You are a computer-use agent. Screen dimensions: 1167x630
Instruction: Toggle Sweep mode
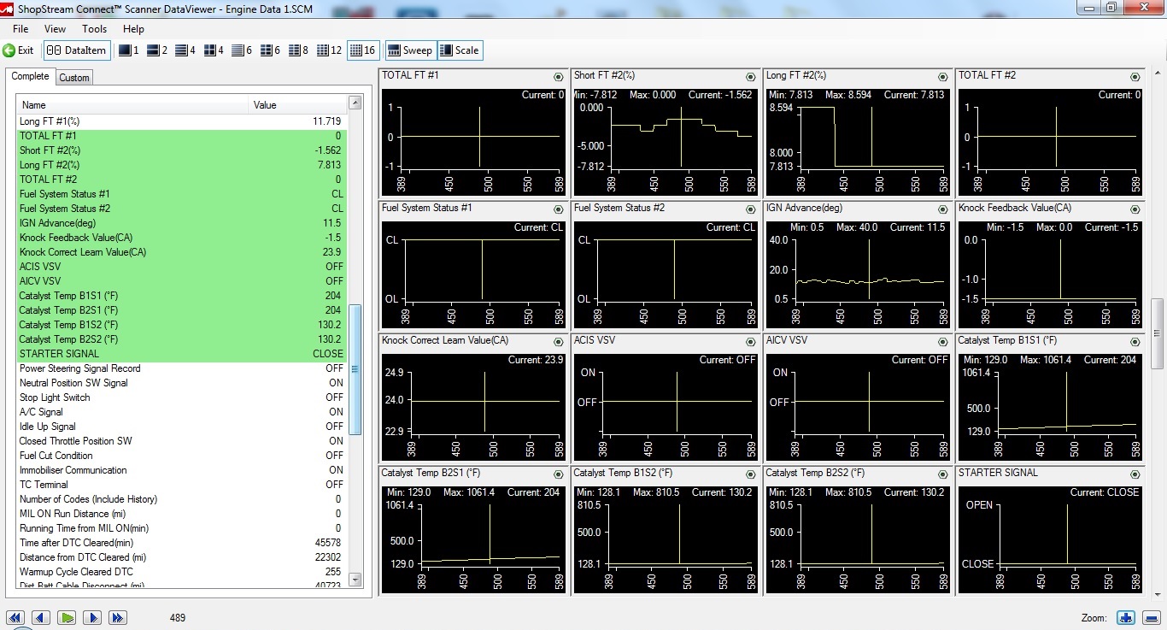411,50
